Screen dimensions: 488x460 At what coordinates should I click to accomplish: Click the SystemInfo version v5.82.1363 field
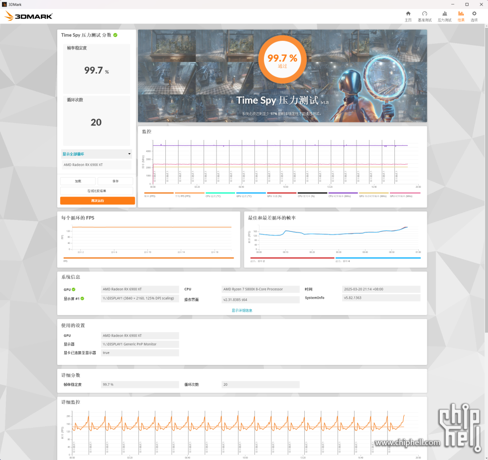click(381, 298)
